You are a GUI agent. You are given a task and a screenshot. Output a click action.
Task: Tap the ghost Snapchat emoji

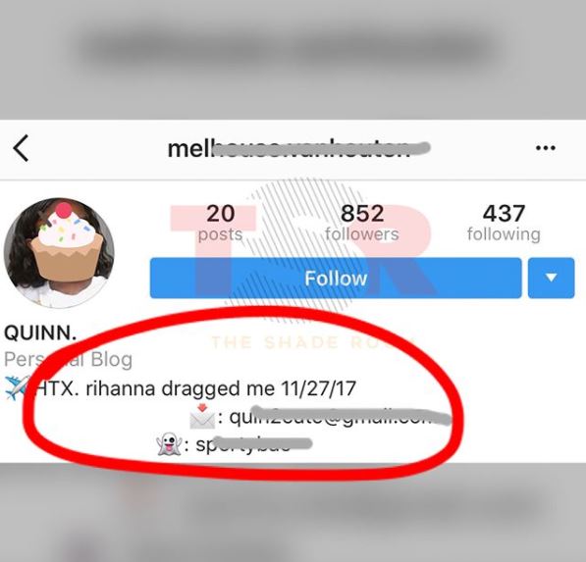pos(169,444)
